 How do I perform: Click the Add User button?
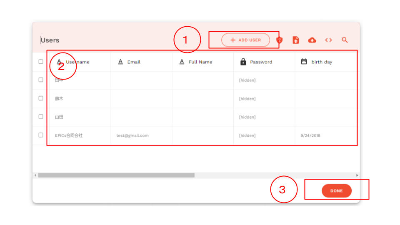point(245,40)
